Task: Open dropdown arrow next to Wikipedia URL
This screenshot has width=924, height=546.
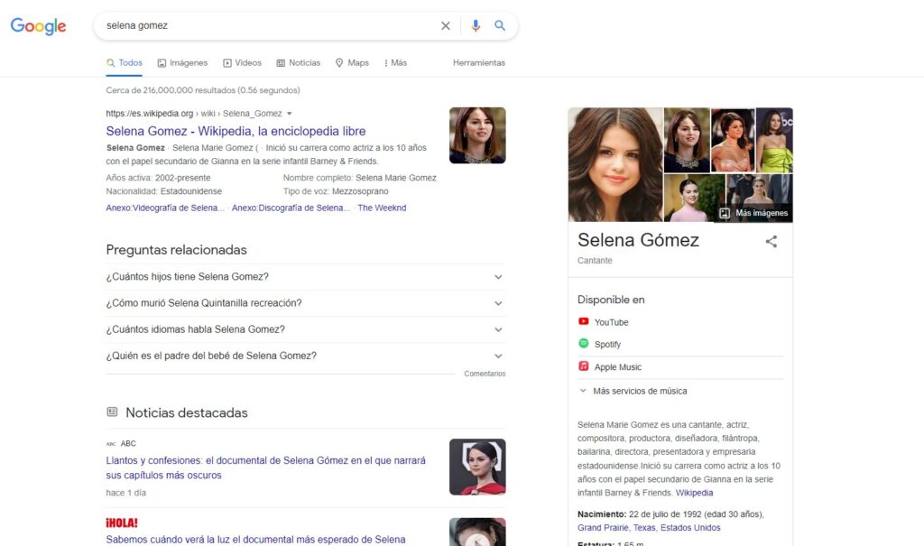Action: point(290,113)
